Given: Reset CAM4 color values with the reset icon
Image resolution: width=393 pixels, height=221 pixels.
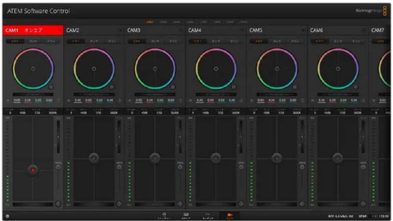Looking at the screenshot, I should [x=241, y=100].
